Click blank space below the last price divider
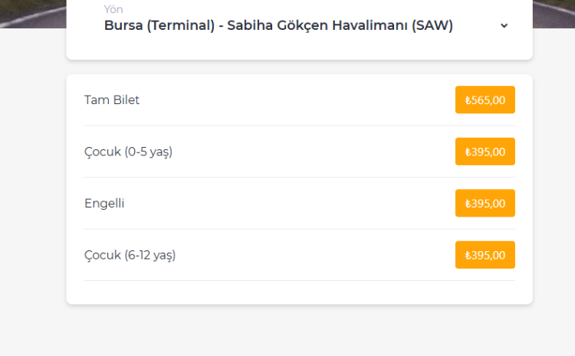Screen dimensions: 575x356 coord(299,292)
